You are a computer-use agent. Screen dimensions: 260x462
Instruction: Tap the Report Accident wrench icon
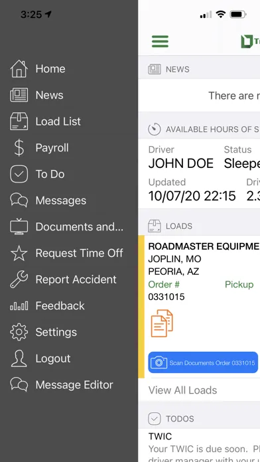coord(19,279)
